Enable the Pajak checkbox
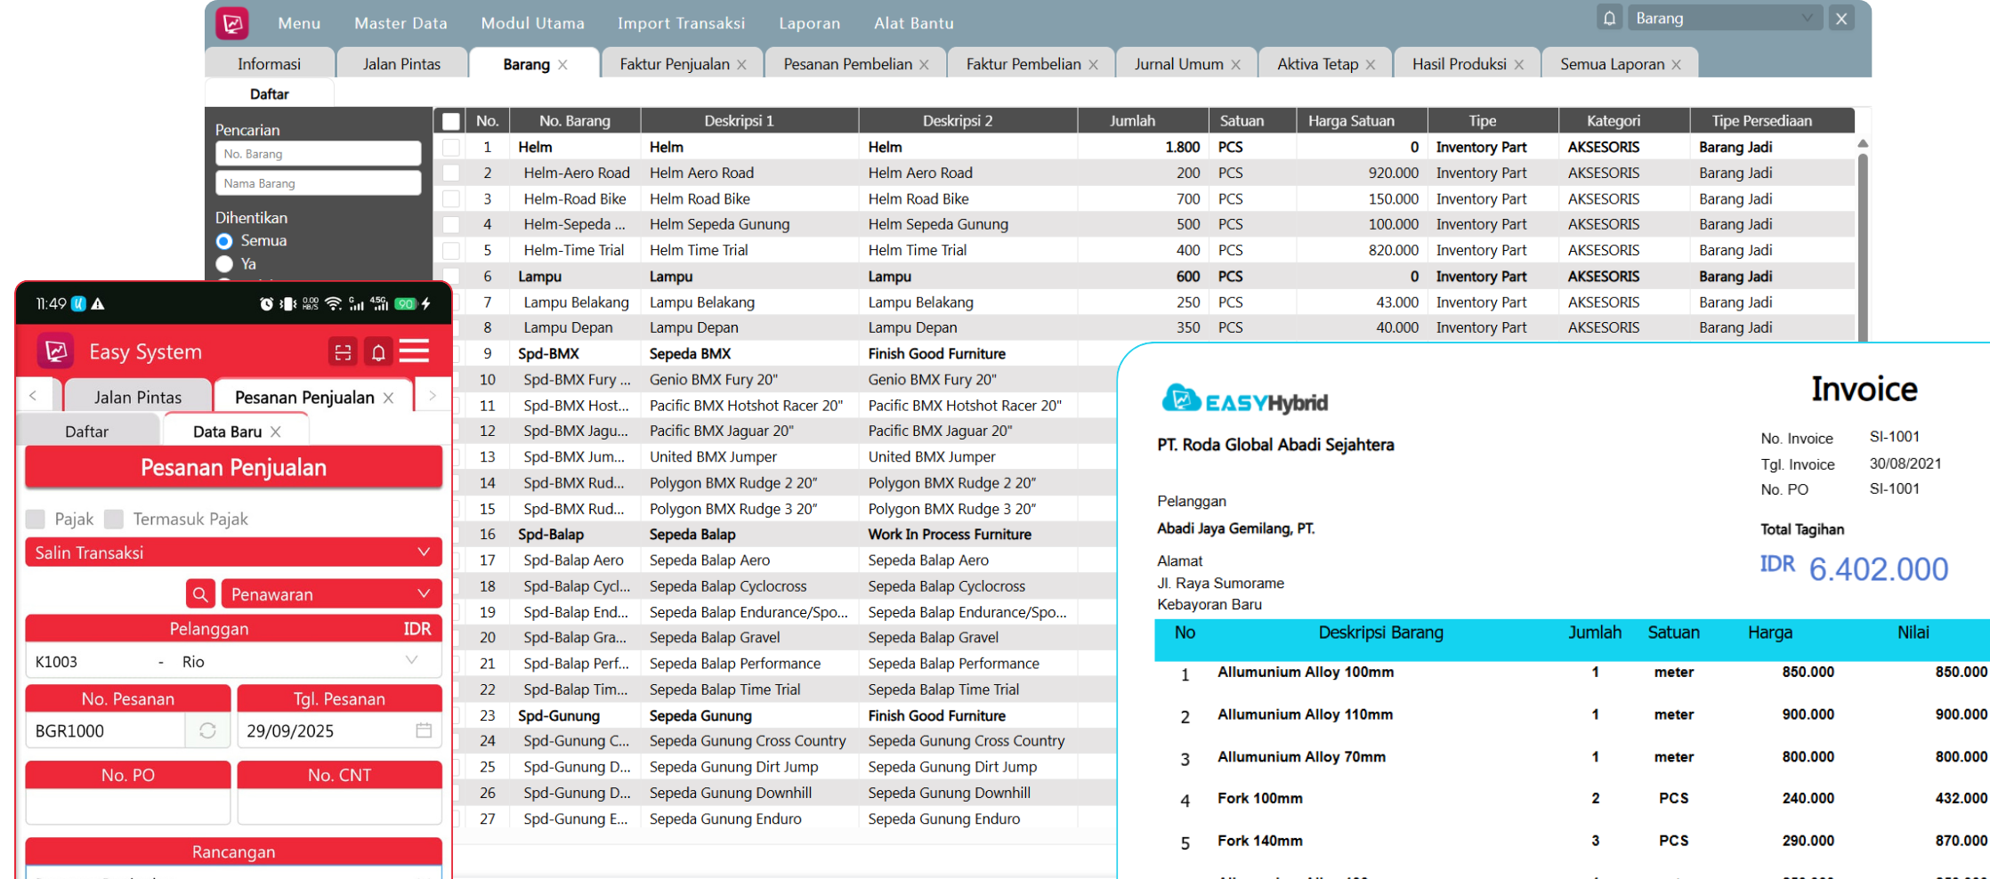Screen dimensions: 1990x879 pos(36,519)
